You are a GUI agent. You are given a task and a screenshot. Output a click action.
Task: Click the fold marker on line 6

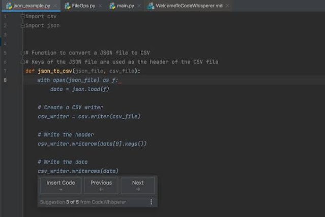point(22,62)
